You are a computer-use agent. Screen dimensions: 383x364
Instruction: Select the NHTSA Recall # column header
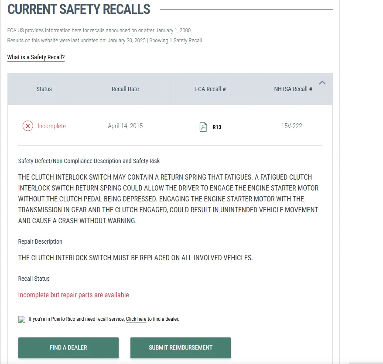pyautogui.click(x=293, y=89)
